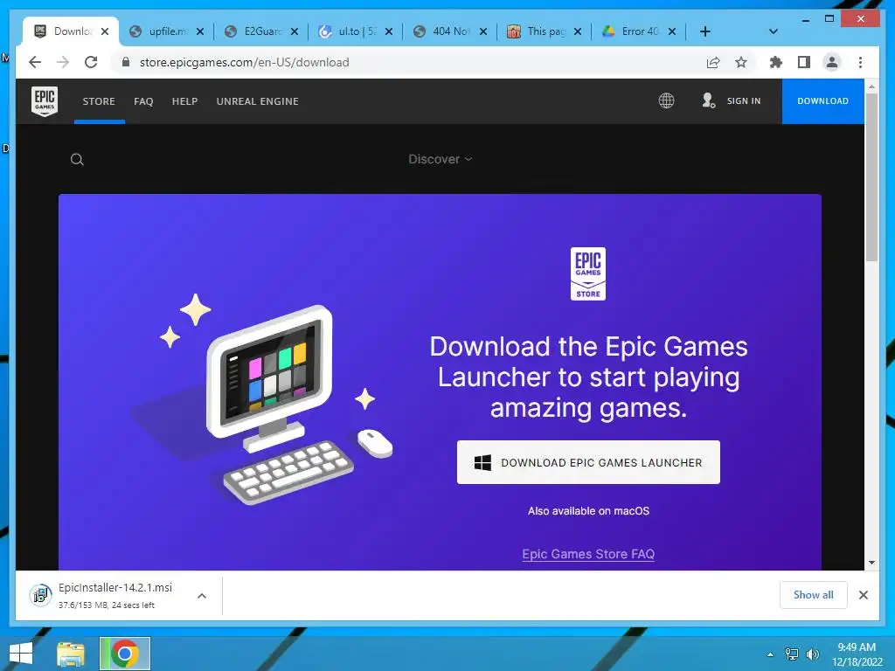Screen dimensions: 895x671
Task: Close the ul.to tab
Action: (x=389, y=32)
